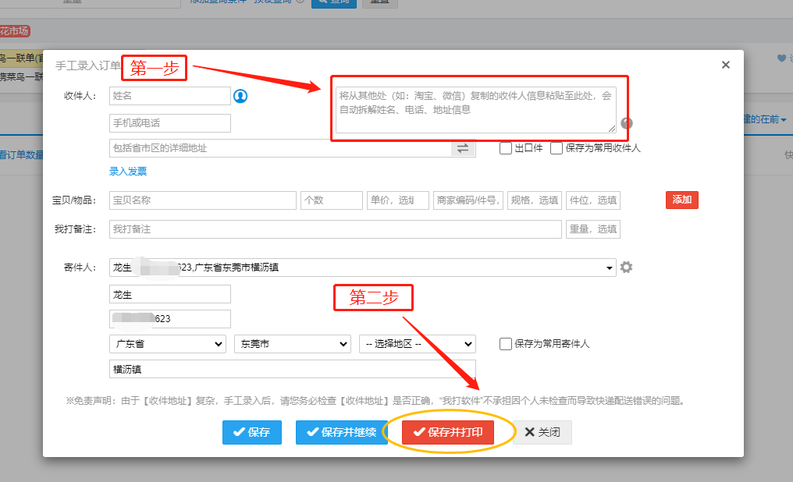Close the manual order dialog with X
The image size is (793, 482).
click(x=726, y=65)
